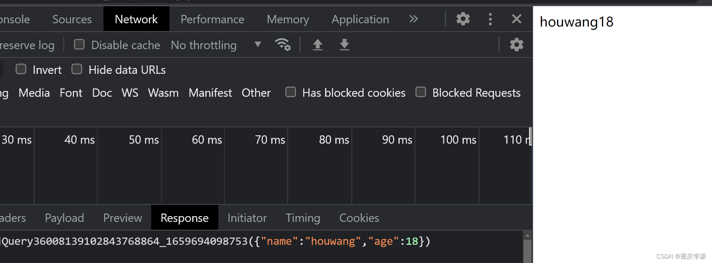
Task: Select the Network tab
Action: click(x=136, y=19)
